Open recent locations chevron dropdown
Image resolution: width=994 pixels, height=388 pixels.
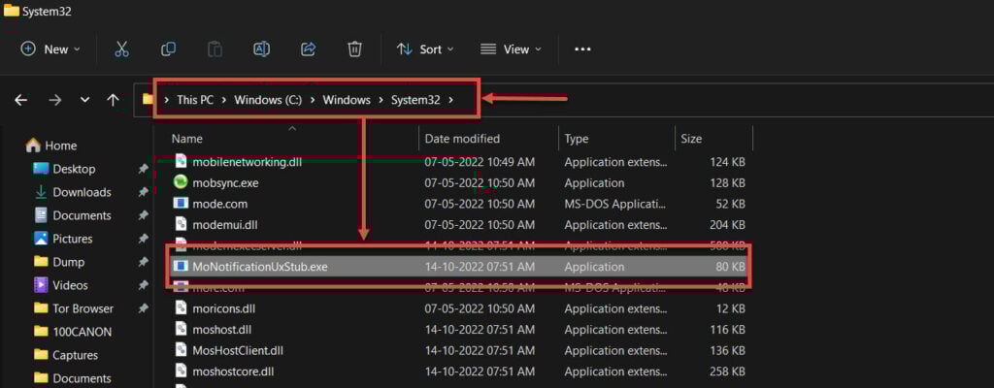(x=85, y=100)
